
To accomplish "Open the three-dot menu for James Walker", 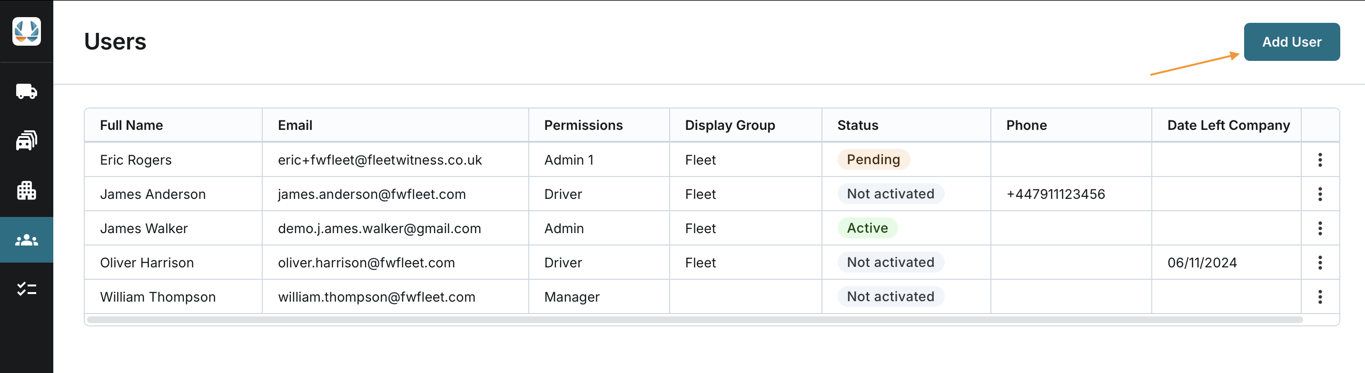I will (x=1319, y=228).
